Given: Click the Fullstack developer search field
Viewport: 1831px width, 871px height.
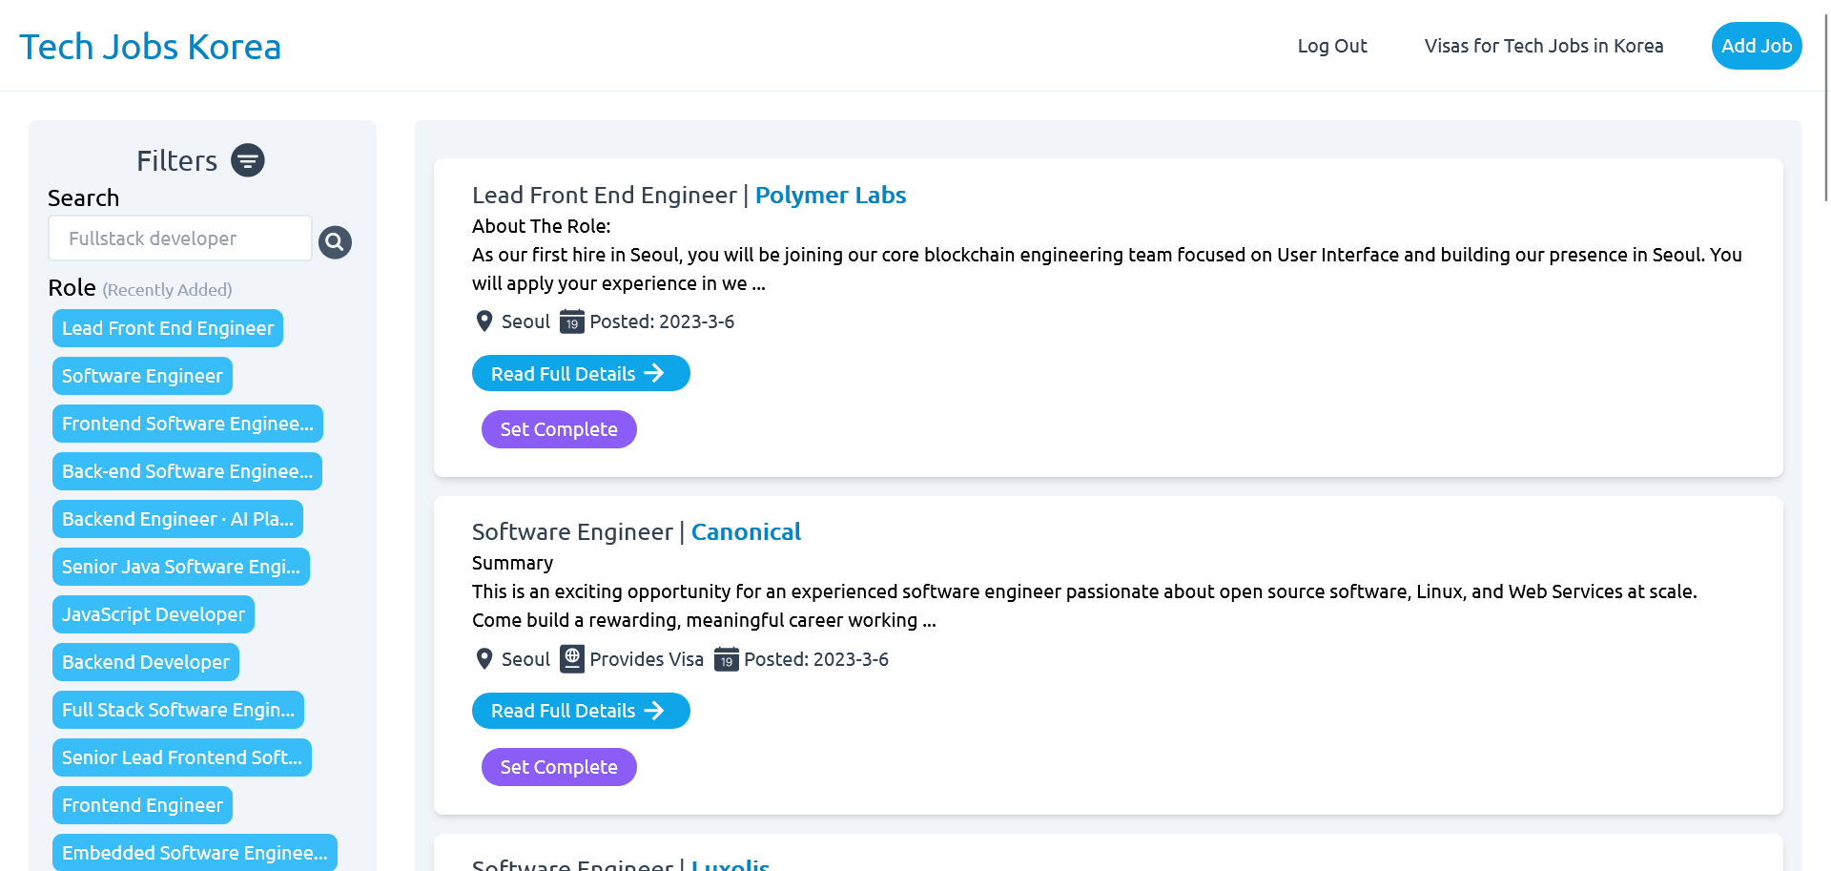Looking at the screenshot, I should (179, 238).
